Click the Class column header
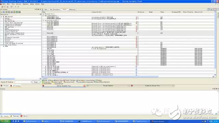 tap(162, 12)
